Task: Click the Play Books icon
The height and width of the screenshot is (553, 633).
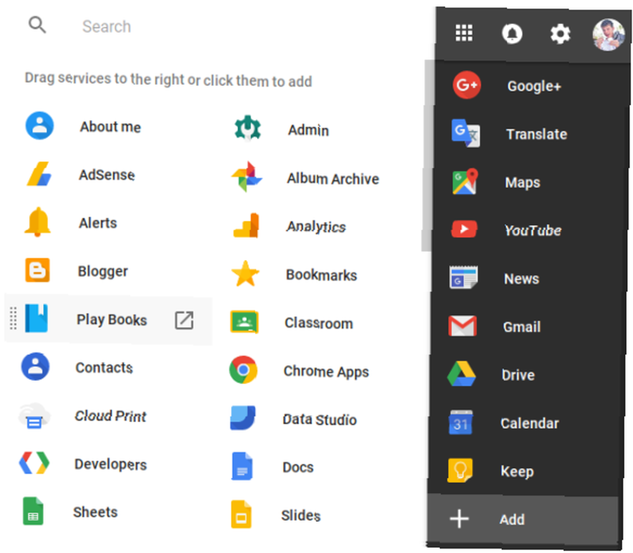Action: pyautogui.click(x=36, y=318)
